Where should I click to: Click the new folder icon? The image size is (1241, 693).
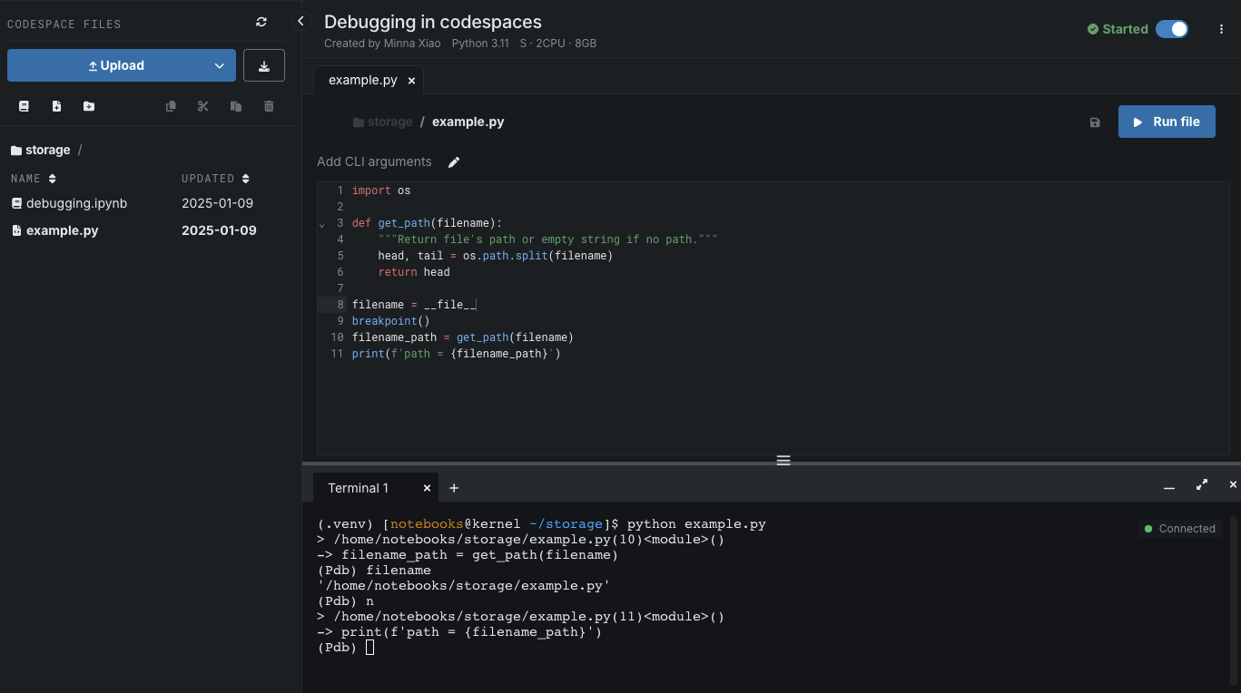88,106
